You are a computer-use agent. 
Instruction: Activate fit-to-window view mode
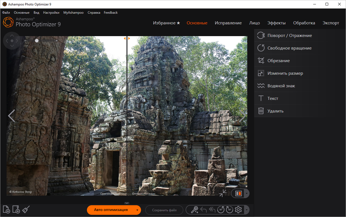(222, 193)
